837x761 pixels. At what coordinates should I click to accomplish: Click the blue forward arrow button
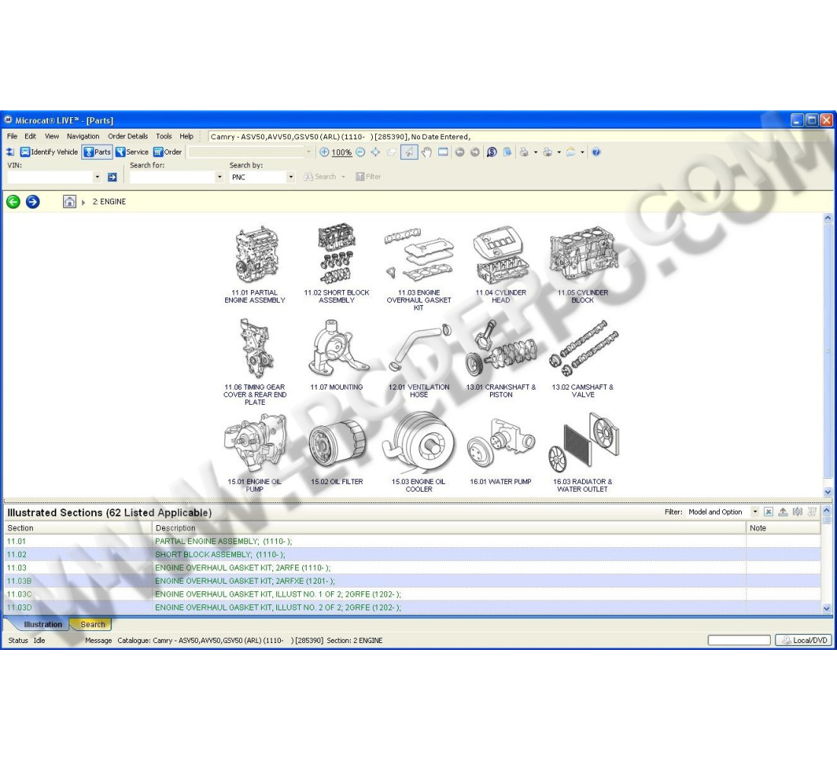[x=33, y=202]
